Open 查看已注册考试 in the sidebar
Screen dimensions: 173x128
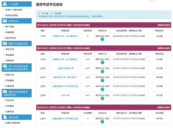pos(13,123)
